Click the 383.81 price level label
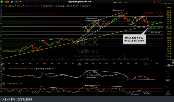Image resolution: width=174 pixels, height=102 pixels. coord(161,16)
